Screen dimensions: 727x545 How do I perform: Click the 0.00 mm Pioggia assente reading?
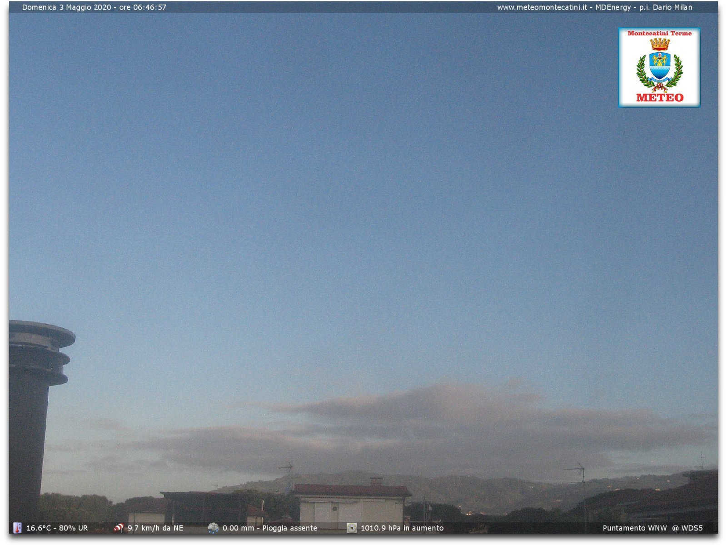270,528
